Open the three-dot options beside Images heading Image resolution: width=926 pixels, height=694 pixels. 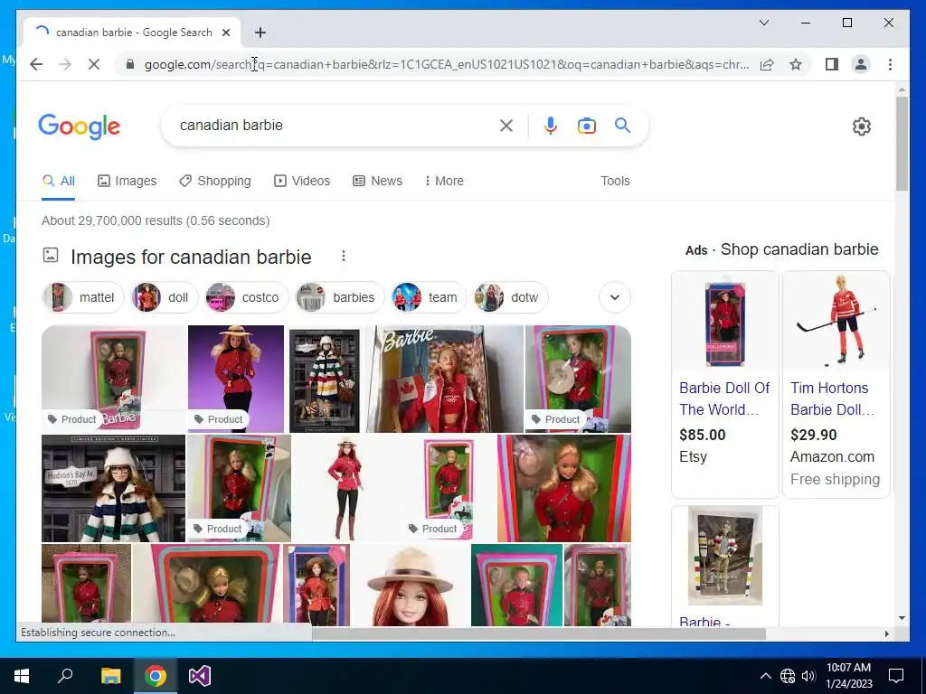343,256
